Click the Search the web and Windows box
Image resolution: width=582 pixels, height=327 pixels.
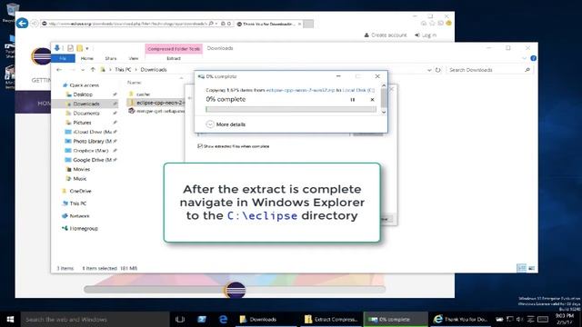(x=95, y=319)
